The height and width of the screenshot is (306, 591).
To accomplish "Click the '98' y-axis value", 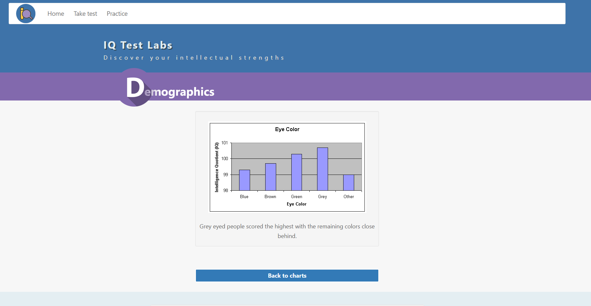I will (226, 190).
